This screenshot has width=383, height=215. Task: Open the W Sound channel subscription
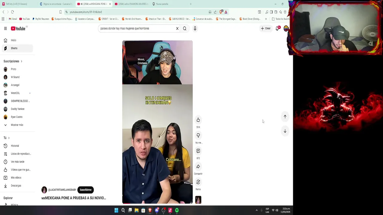click(x=17, y=77)
